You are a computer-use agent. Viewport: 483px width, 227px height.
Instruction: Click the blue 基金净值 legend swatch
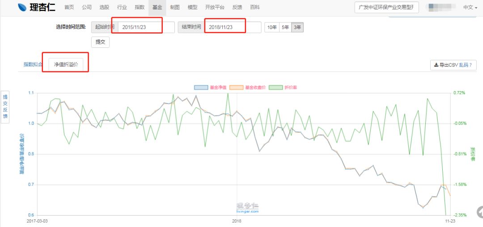[x=201, y=87]
